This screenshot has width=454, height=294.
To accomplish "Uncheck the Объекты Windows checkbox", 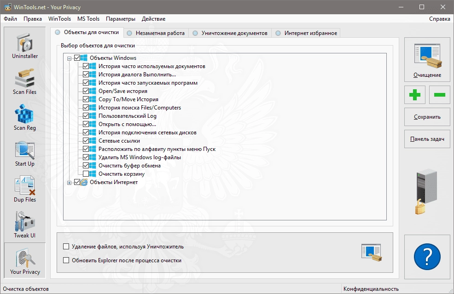I will point(77,58).
